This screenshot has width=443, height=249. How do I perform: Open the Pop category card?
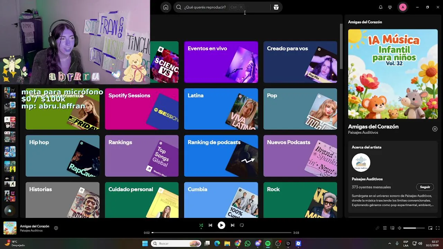click(300, 109)
